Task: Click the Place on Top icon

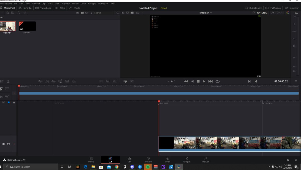Action: [67, 81]
